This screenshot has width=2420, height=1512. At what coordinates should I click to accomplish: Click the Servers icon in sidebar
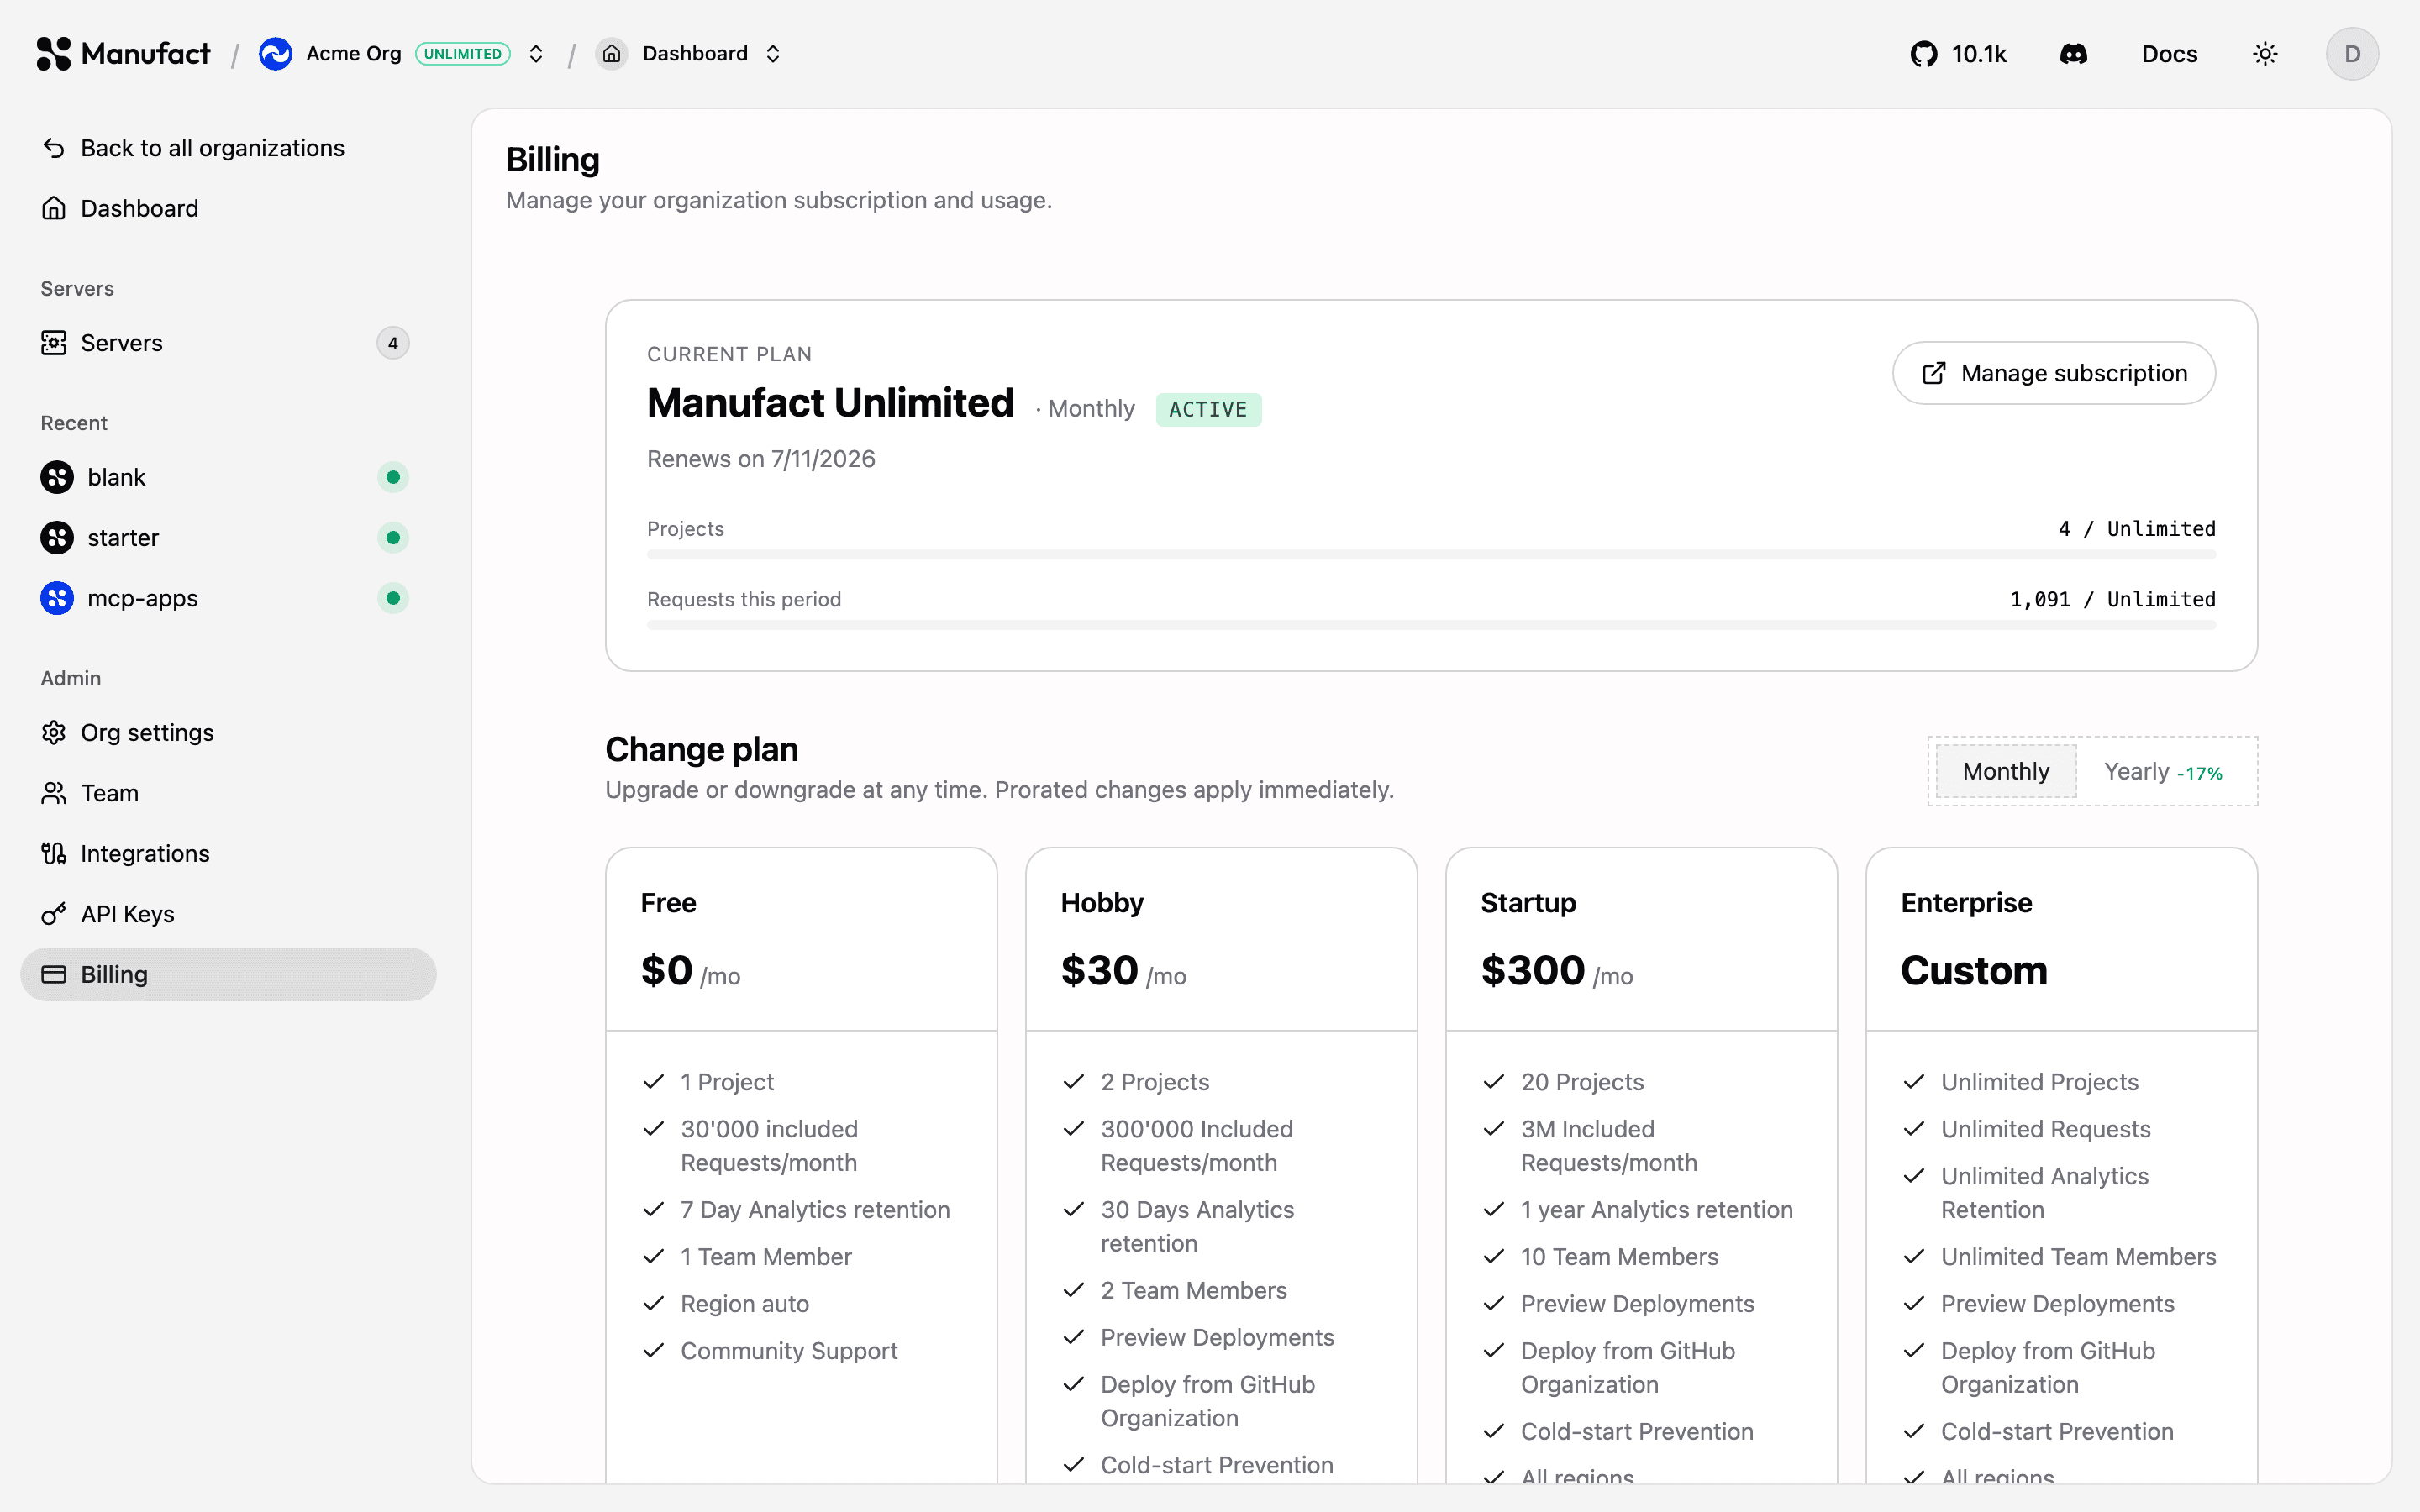click(54, 343)
